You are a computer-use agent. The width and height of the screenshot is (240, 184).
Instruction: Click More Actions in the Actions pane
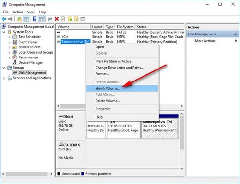[x=205, y=41]
